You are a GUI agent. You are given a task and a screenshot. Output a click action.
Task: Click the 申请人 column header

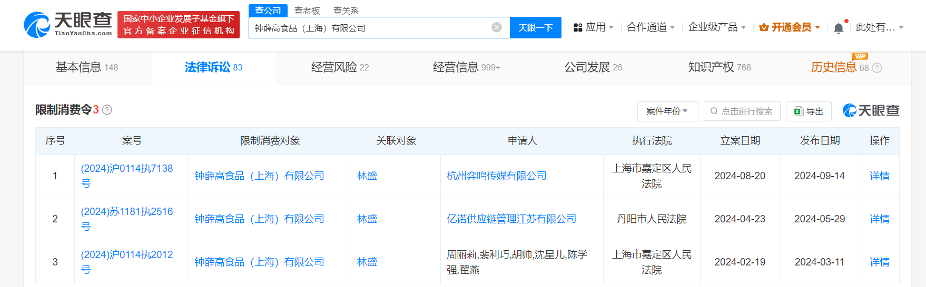click(522, 141)
